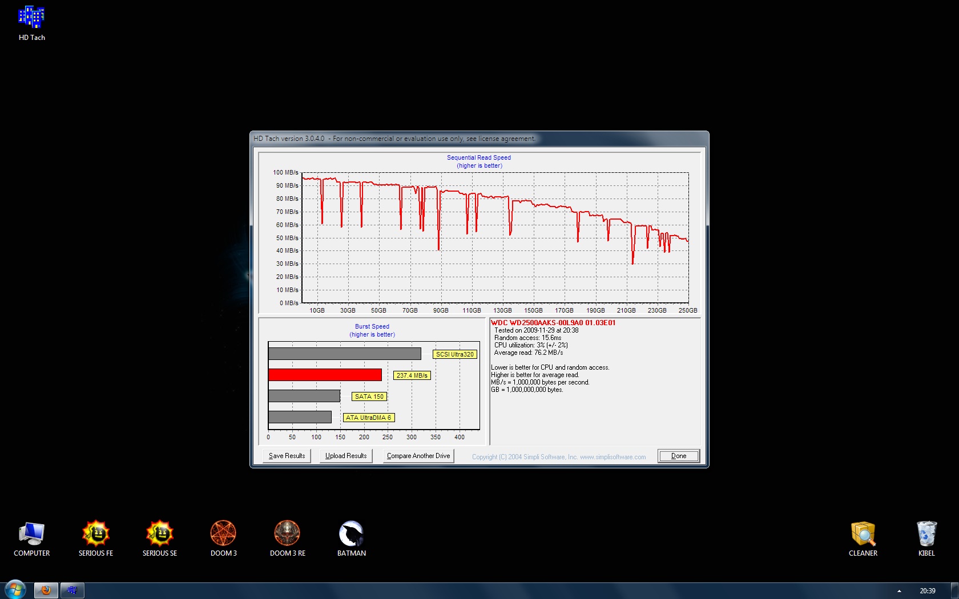
Task: Click the DOOM 3 desktop icon
Action: 224,539
